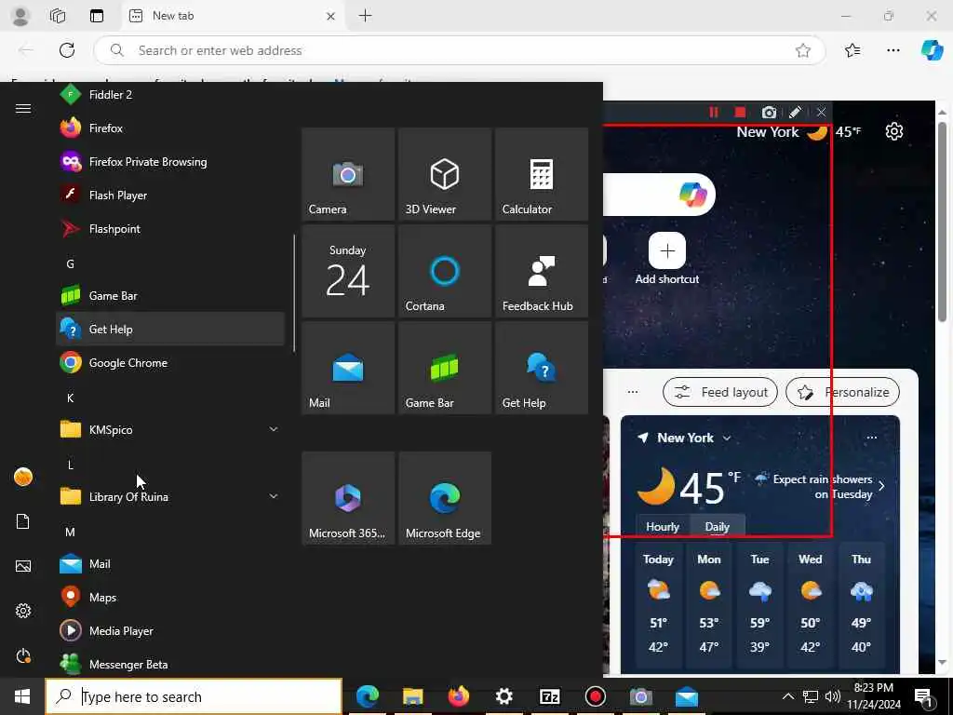Launch Google Chrome from the app list
953x715 pixels.
click(170, 362)
